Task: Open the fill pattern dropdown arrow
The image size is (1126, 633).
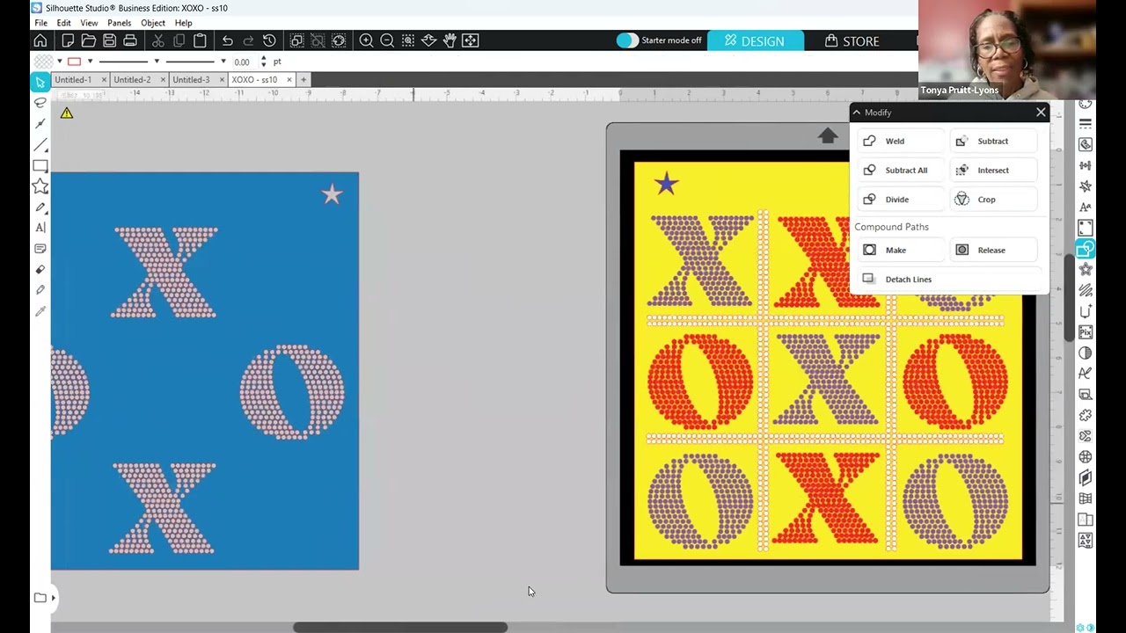Action: tap(59, 62)
